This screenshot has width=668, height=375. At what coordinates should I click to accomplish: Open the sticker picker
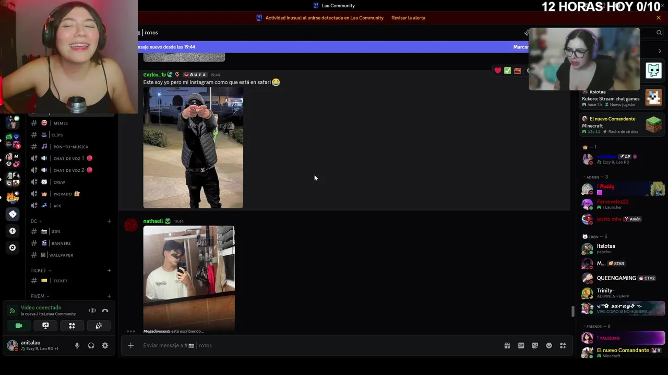(535, 345)
